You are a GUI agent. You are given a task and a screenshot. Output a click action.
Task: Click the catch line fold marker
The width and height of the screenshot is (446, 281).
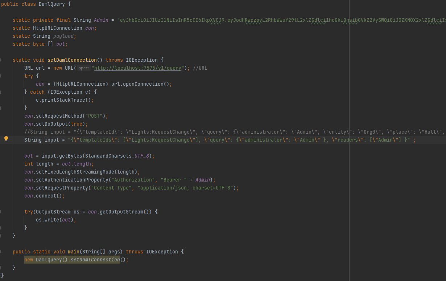click(x=1, y=92)
